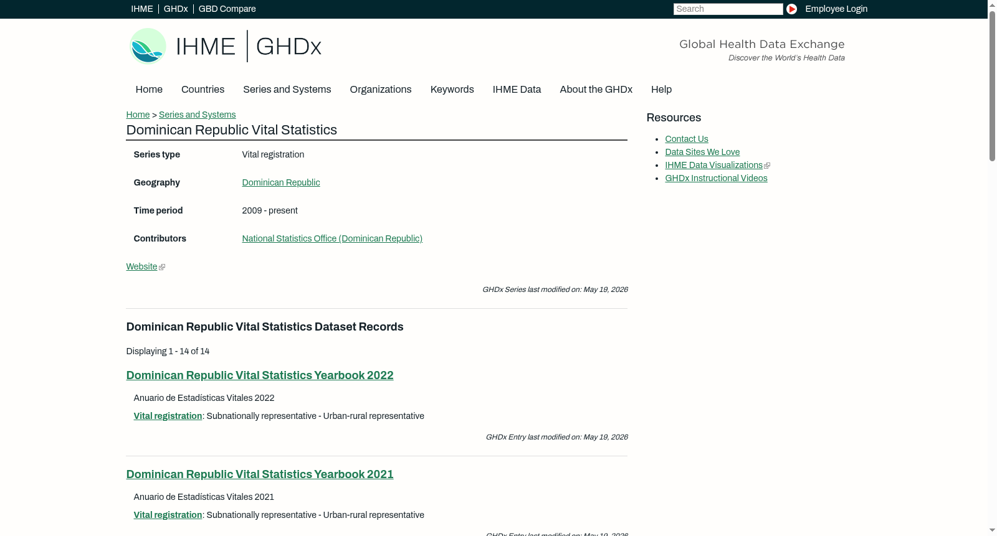
Task: Click the 'Displaying 1 - 14 of 14' text
Action: pos(168,351)
